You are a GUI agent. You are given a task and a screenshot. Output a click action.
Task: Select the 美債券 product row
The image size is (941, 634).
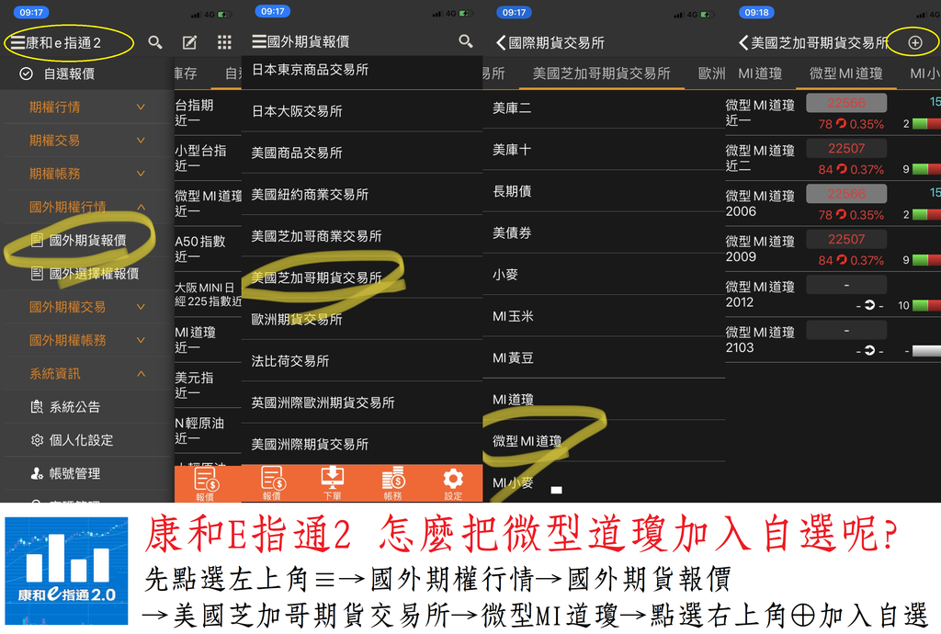click(605, 233)
